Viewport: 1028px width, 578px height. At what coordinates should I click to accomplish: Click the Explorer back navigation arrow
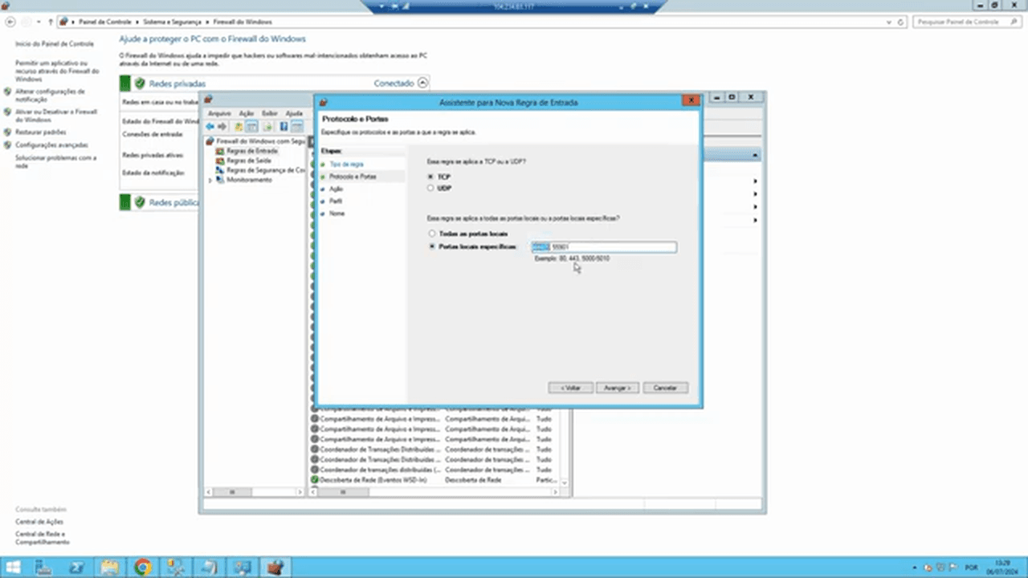pos(10,22)
